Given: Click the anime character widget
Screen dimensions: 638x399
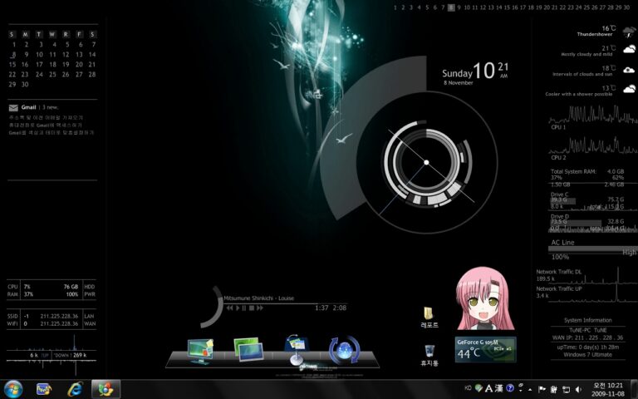Looking at the screenshot, I should click(x=485, y=298).
